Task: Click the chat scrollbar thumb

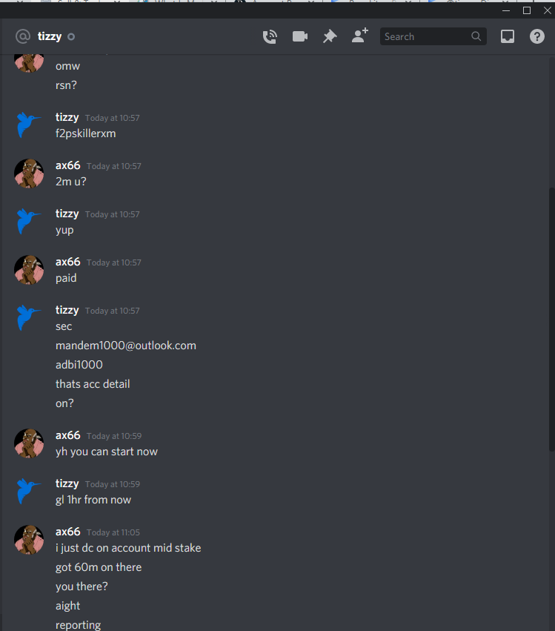Action: pyautogui.click(x=552, y=320)
